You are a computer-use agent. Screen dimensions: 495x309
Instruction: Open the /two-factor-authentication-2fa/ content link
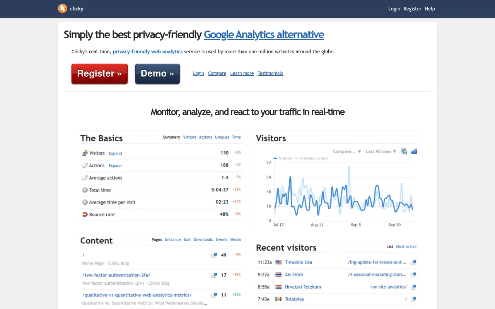116,275
